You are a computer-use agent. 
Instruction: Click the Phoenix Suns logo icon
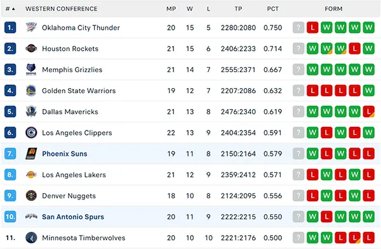[31, 154]
